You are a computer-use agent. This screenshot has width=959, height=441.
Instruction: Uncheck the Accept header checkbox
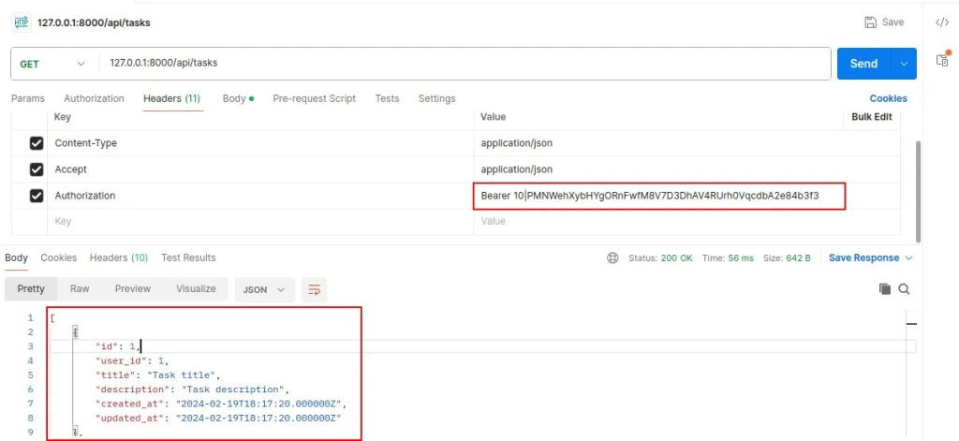[x=37, y=169]
